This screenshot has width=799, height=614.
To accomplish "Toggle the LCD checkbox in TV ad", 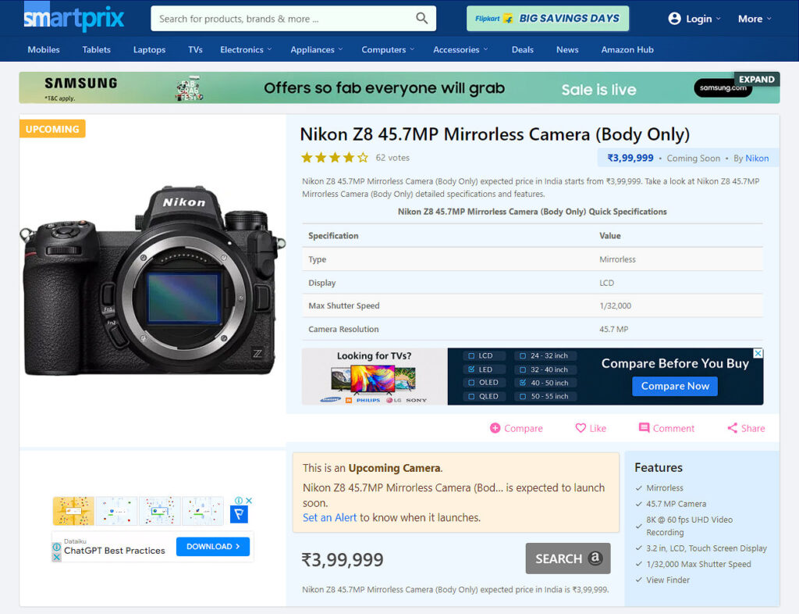I will pos(471,356).
